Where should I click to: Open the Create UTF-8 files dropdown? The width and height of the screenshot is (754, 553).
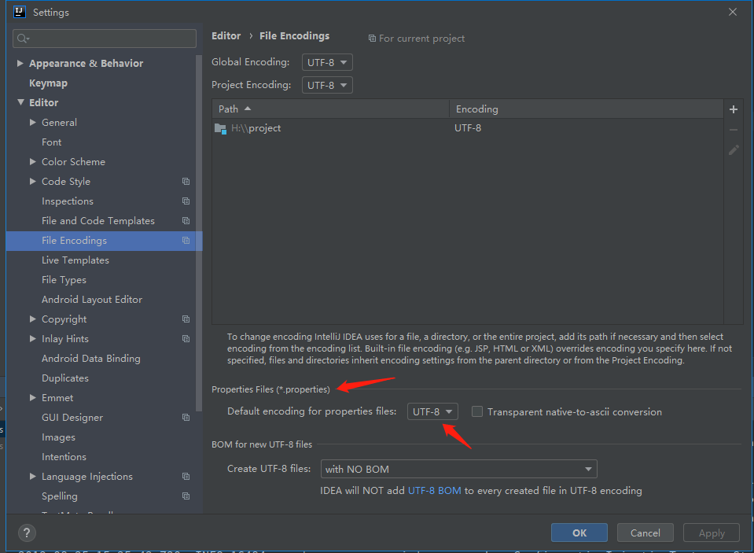pyautogui.click(x=458, y=469)
